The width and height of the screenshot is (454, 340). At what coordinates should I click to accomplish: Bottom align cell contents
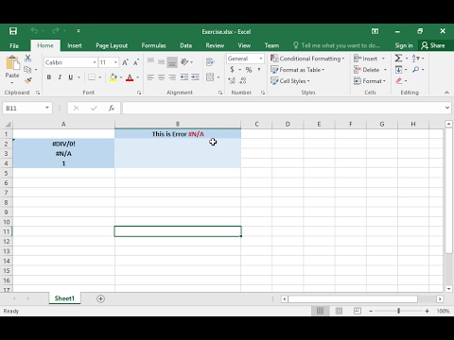[172, 62]
